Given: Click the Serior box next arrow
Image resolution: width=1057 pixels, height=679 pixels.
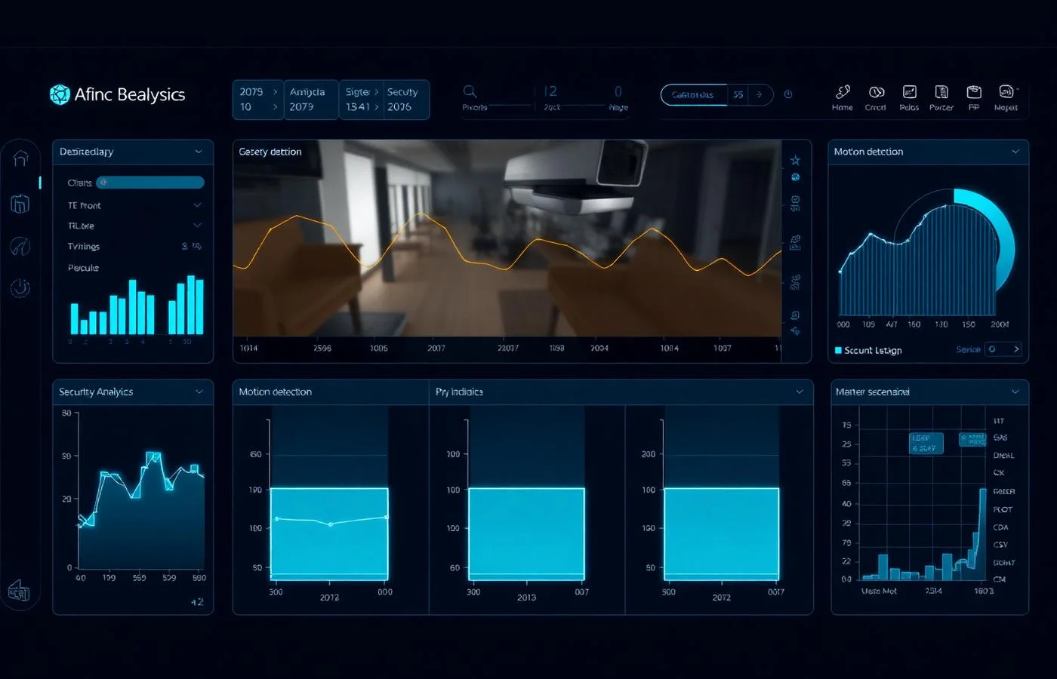Looking at the screenshot, I should point(1016,349).
